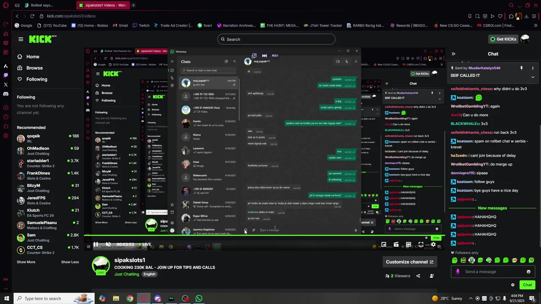Share the sipakslots1 stream
Screen dimensions: 541x304
pyautogui.click(x=418, y=276)
